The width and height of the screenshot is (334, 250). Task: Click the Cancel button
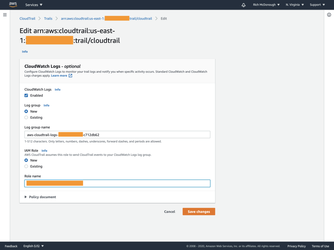click(169, 211)
